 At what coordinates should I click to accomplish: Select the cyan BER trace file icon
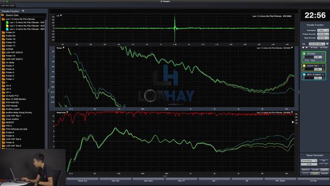[7, 29]
